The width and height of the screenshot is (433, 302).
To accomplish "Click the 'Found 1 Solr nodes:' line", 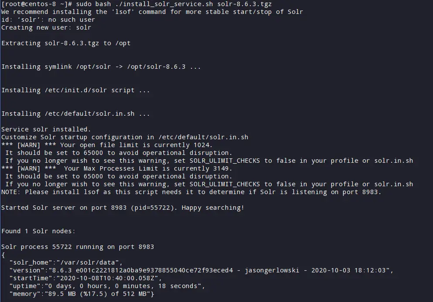I will click(38, 231).
